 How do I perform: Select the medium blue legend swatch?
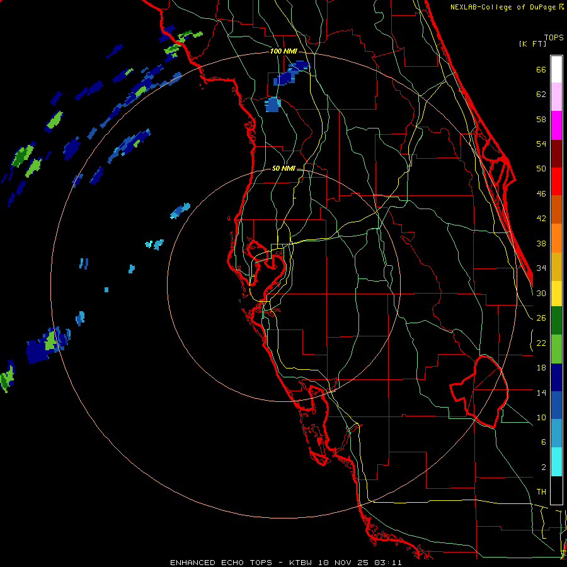click(556, 405)
